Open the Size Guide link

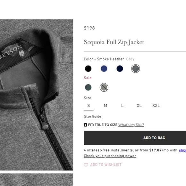(93, 116)
